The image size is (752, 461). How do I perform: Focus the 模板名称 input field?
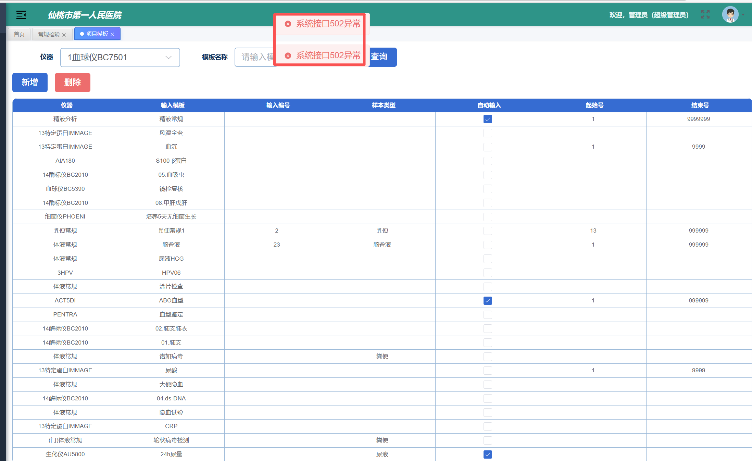pyautogui.click(x=255, y=57)
